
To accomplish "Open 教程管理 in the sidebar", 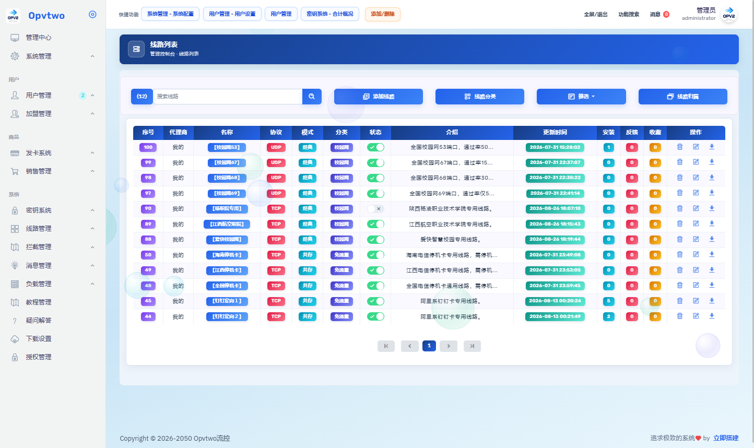I will coord(53,302).
